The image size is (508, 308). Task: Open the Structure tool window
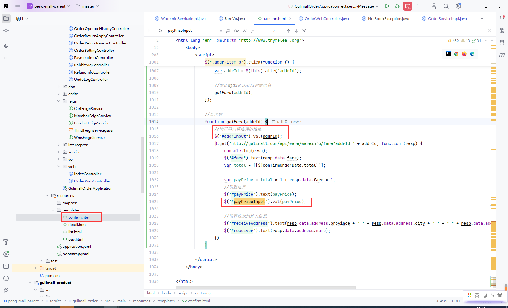point(6,46)
